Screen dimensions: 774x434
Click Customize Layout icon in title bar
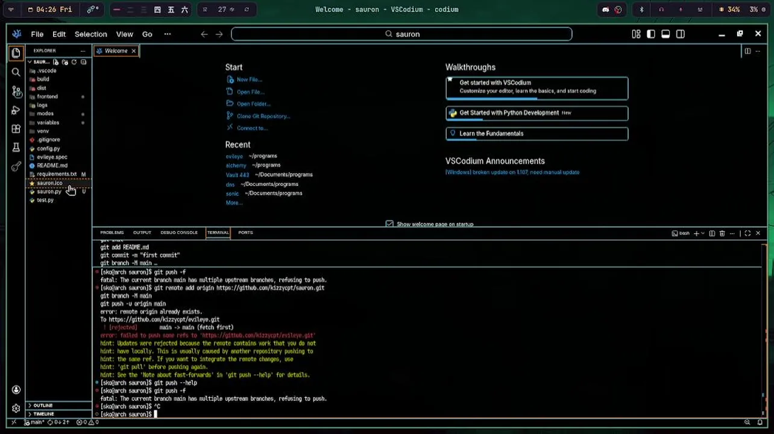click(636, 34)
